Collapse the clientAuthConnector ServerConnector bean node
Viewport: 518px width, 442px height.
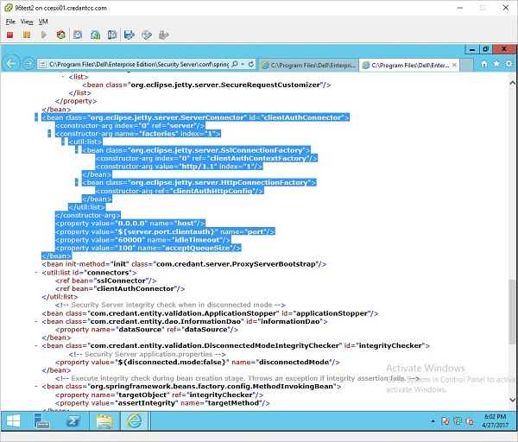35,117
